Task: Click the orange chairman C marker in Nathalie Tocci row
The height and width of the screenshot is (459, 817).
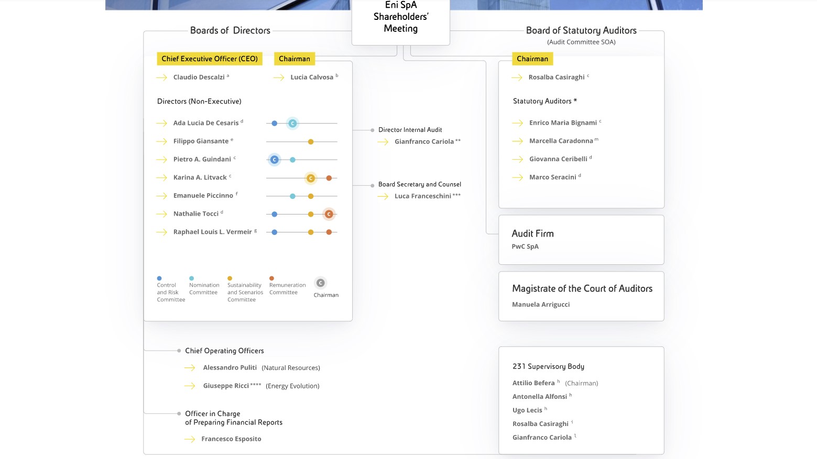Action: tap(329, 214)
